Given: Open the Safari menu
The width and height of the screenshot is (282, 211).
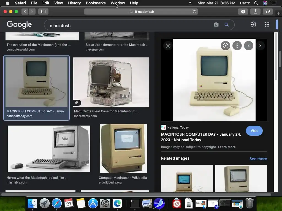Looking at the screenshot, I should pos(20,3).
